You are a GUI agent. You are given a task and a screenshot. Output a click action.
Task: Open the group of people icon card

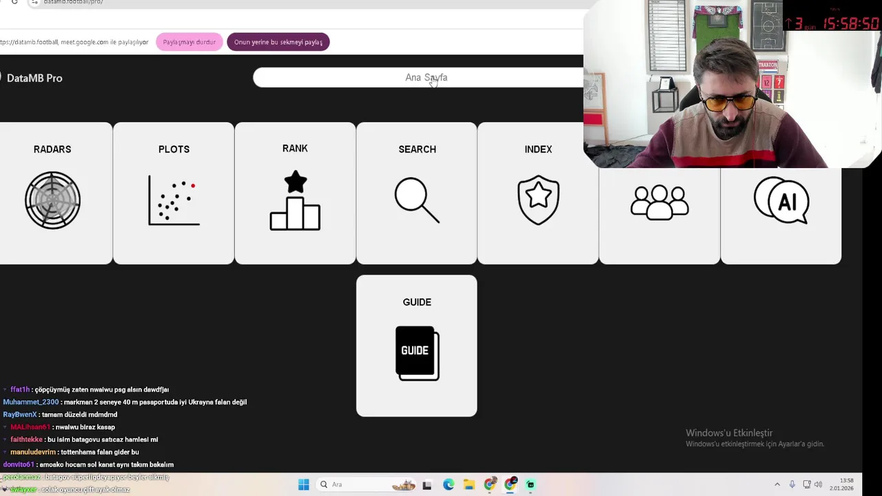tap(659, 202)
